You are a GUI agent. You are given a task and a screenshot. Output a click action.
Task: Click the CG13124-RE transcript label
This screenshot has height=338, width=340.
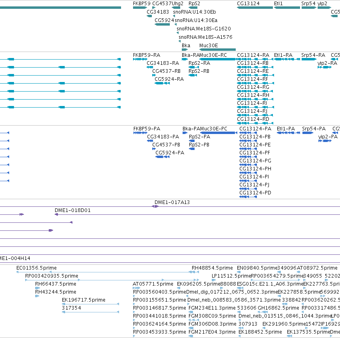click(253, 71)
